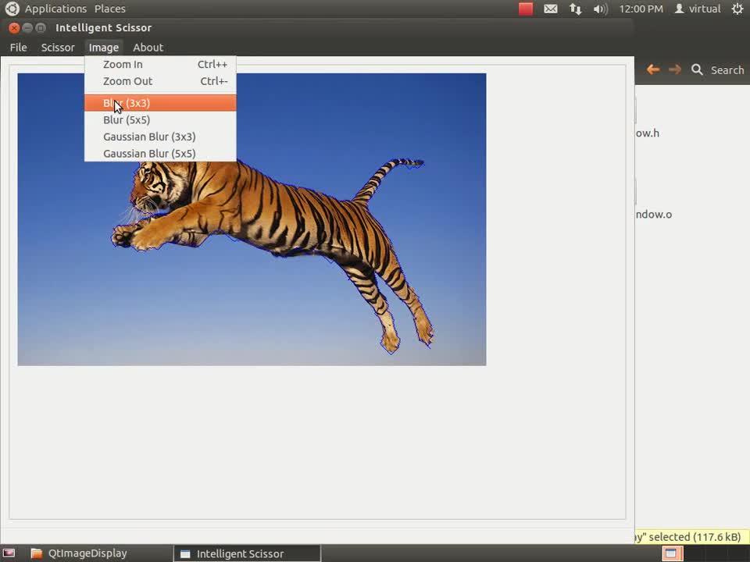Click Zoom In menu entry
This screenshot has height=562, width=750.
pos(123,65)
